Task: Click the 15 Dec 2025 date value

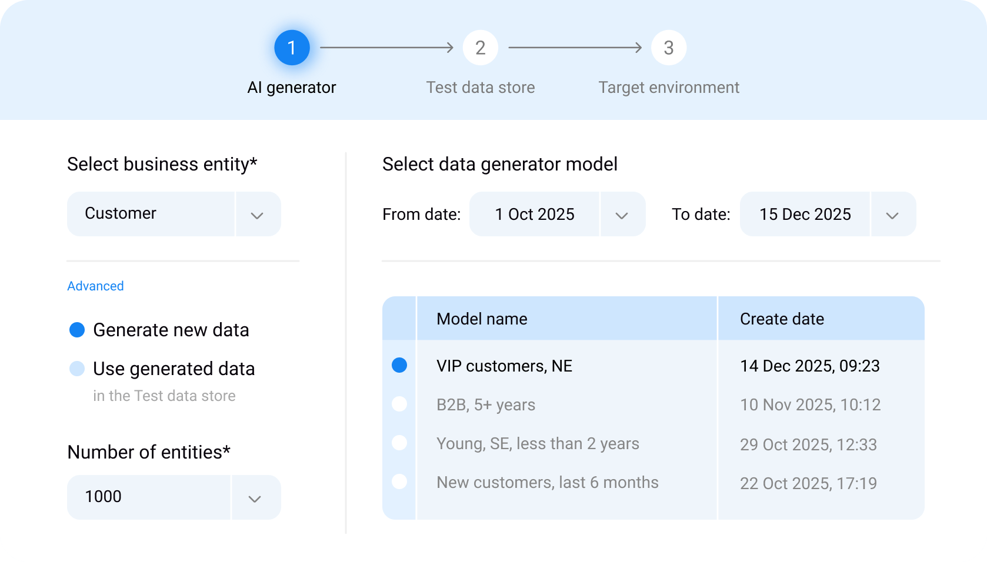Action: point(805,214)
